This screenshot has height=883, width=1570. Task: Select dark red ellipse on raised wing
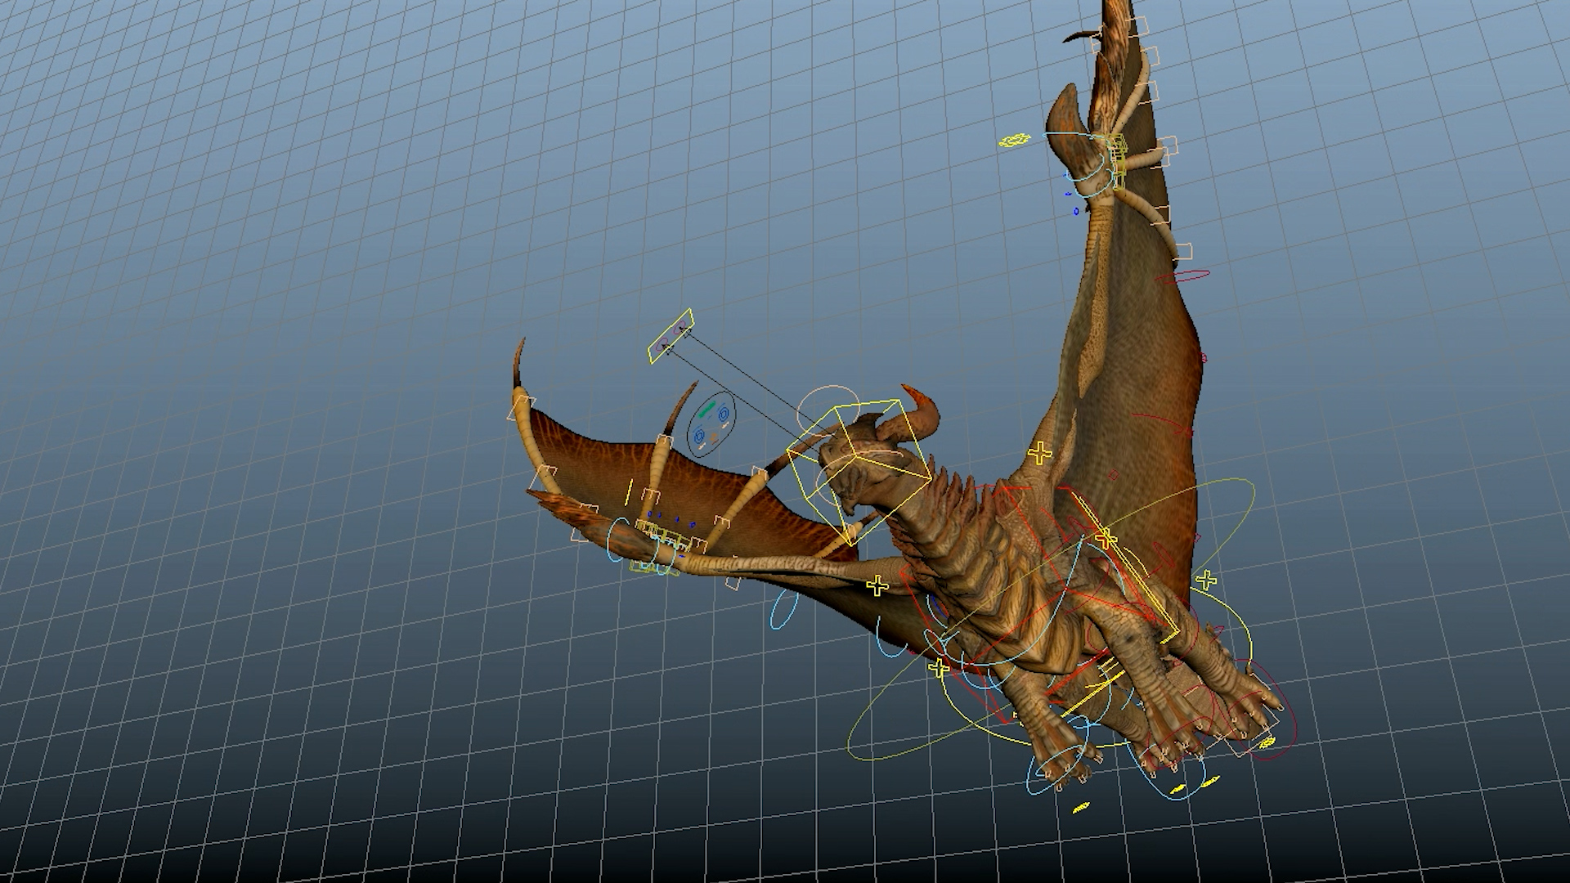point(1182,276)
